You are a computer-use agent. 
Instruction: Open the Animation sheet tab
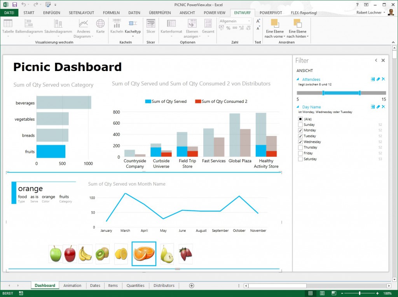click(72, 285)
